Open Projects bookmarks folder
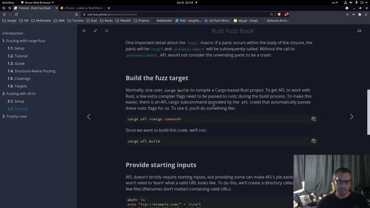Viewport: 370px width, 208px height. [x=141, y=21]
